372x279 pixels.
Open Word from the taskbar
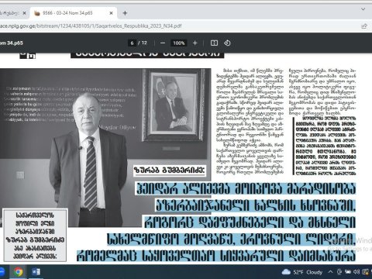(36, 272)
